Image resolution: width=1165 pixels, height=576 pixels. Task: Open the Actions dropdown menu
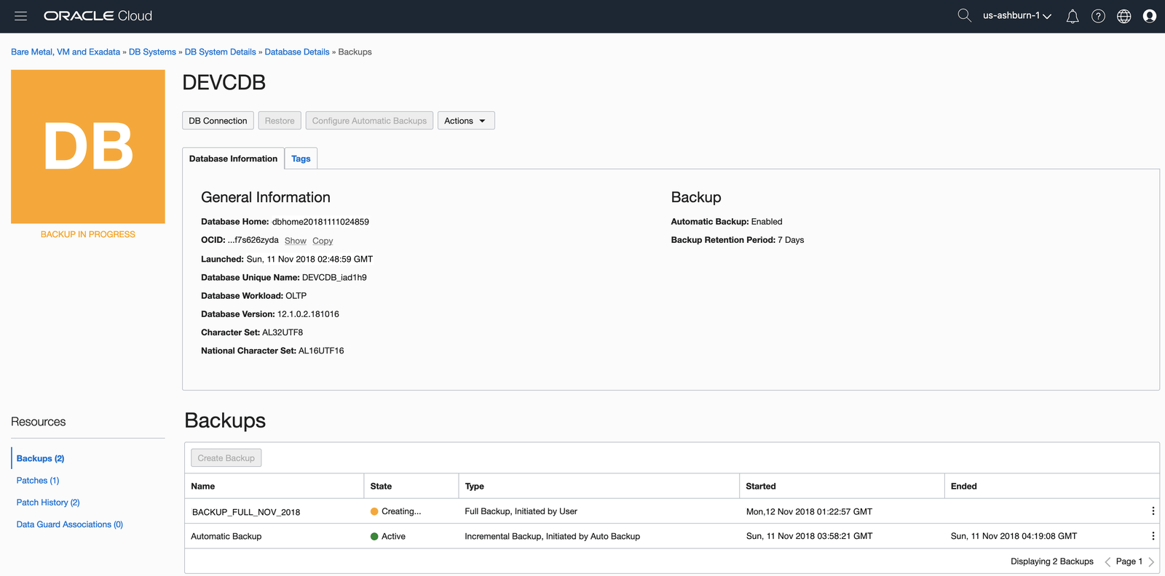[465, 121]
